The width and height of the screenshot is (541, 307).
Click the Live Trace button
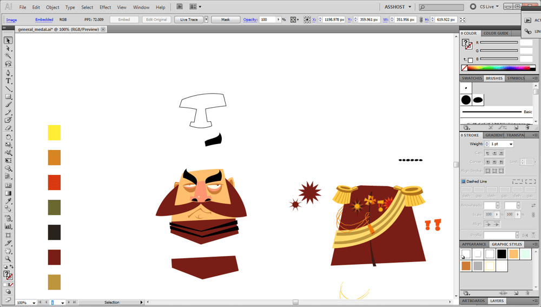189,19
